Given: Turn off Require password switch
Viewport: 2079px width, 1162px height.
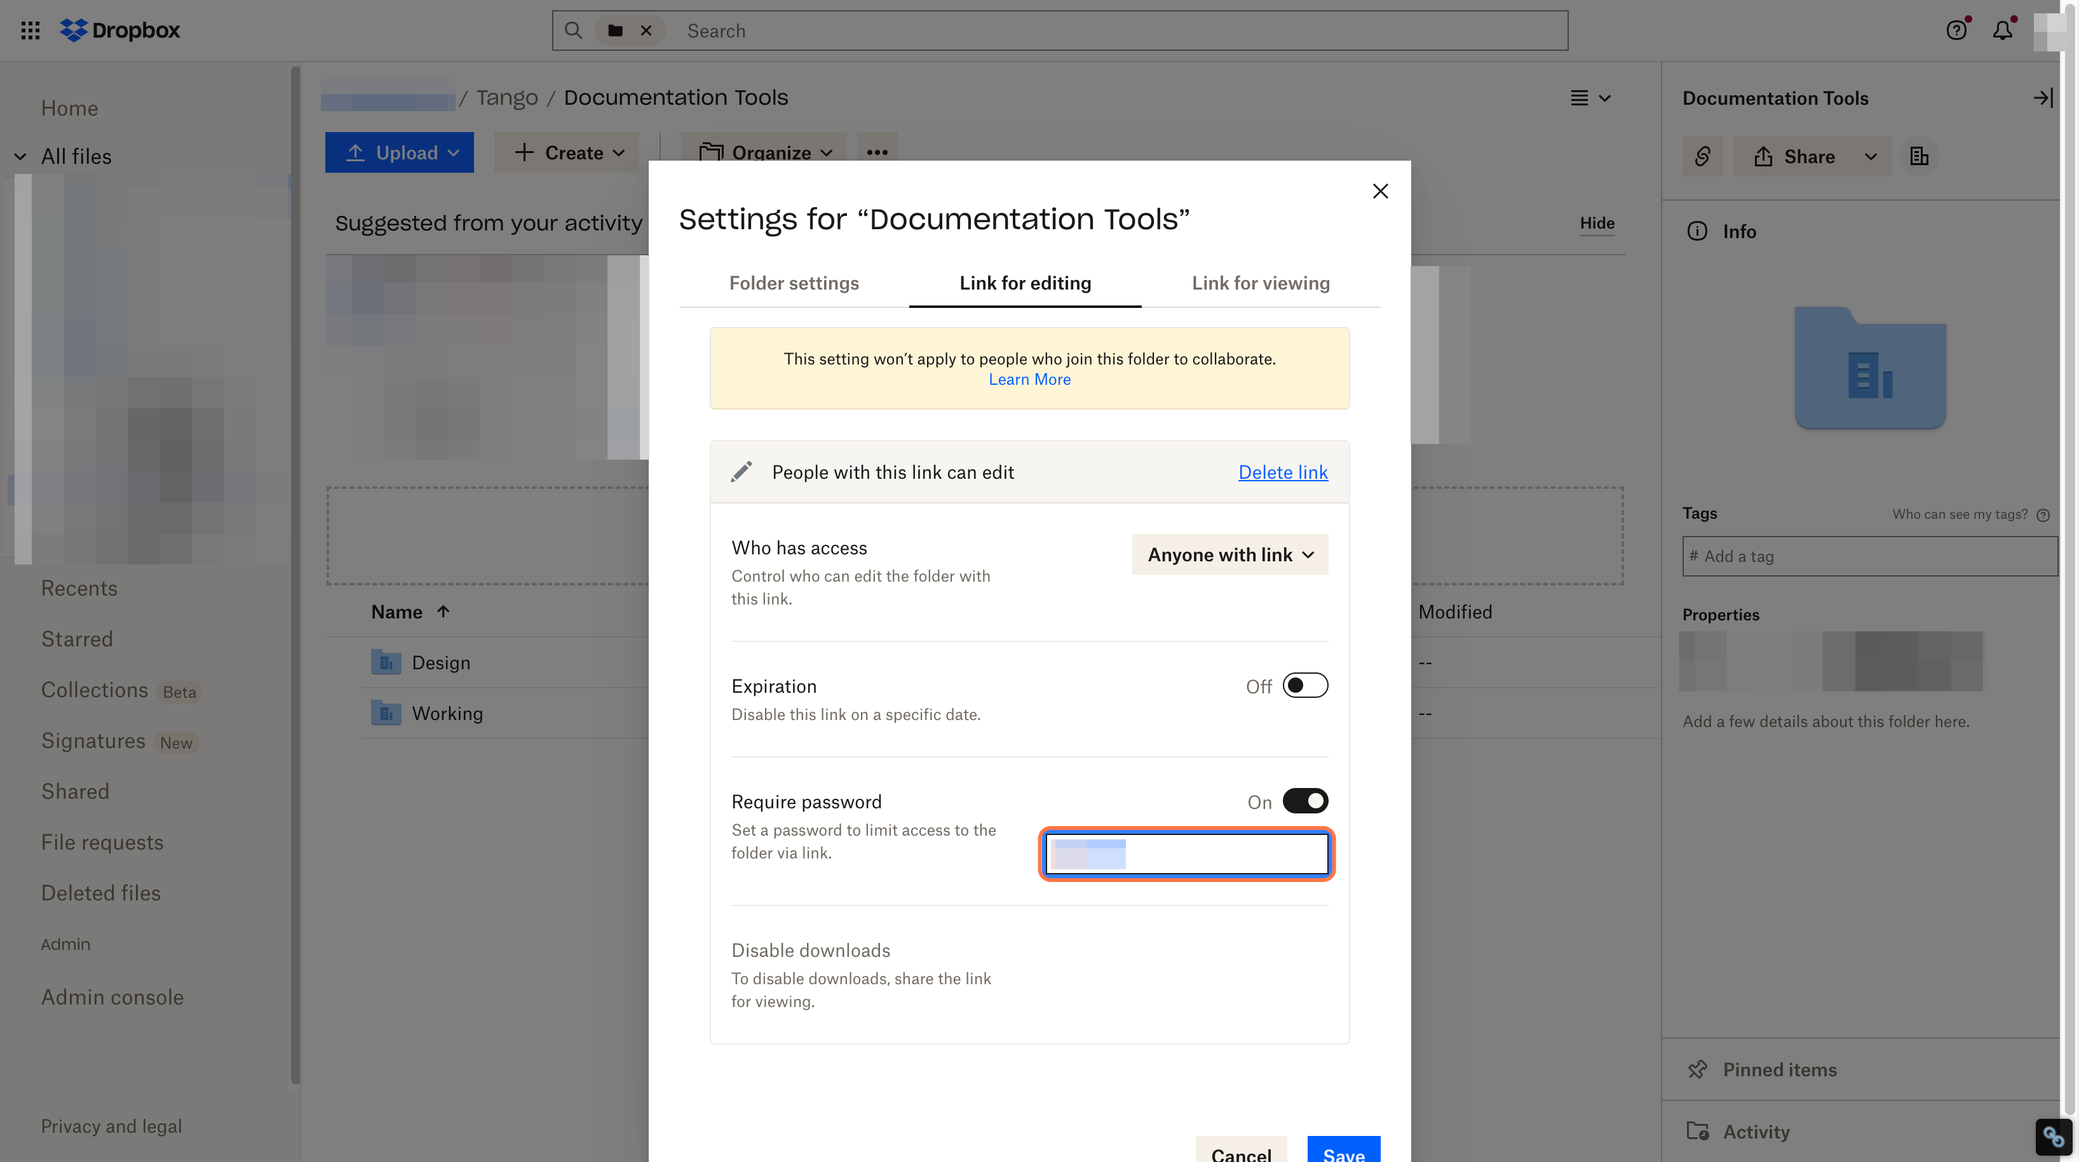Looking at the screenshot, I should click(1305, 801).
